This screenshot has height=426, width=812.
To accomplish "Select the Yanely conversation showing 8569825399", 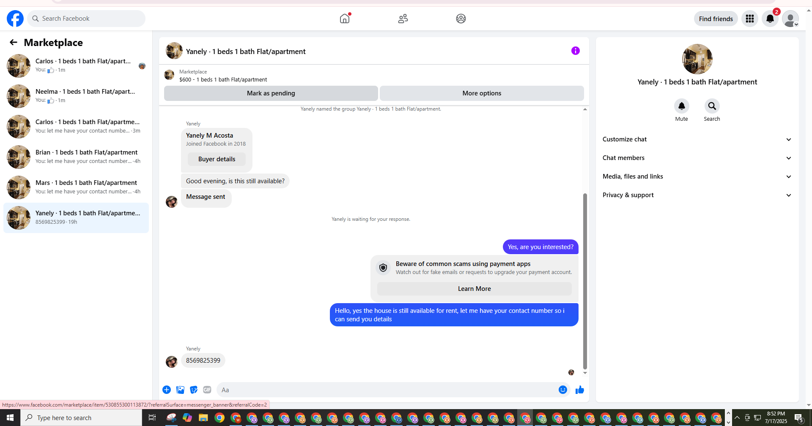I will [76, 218].
